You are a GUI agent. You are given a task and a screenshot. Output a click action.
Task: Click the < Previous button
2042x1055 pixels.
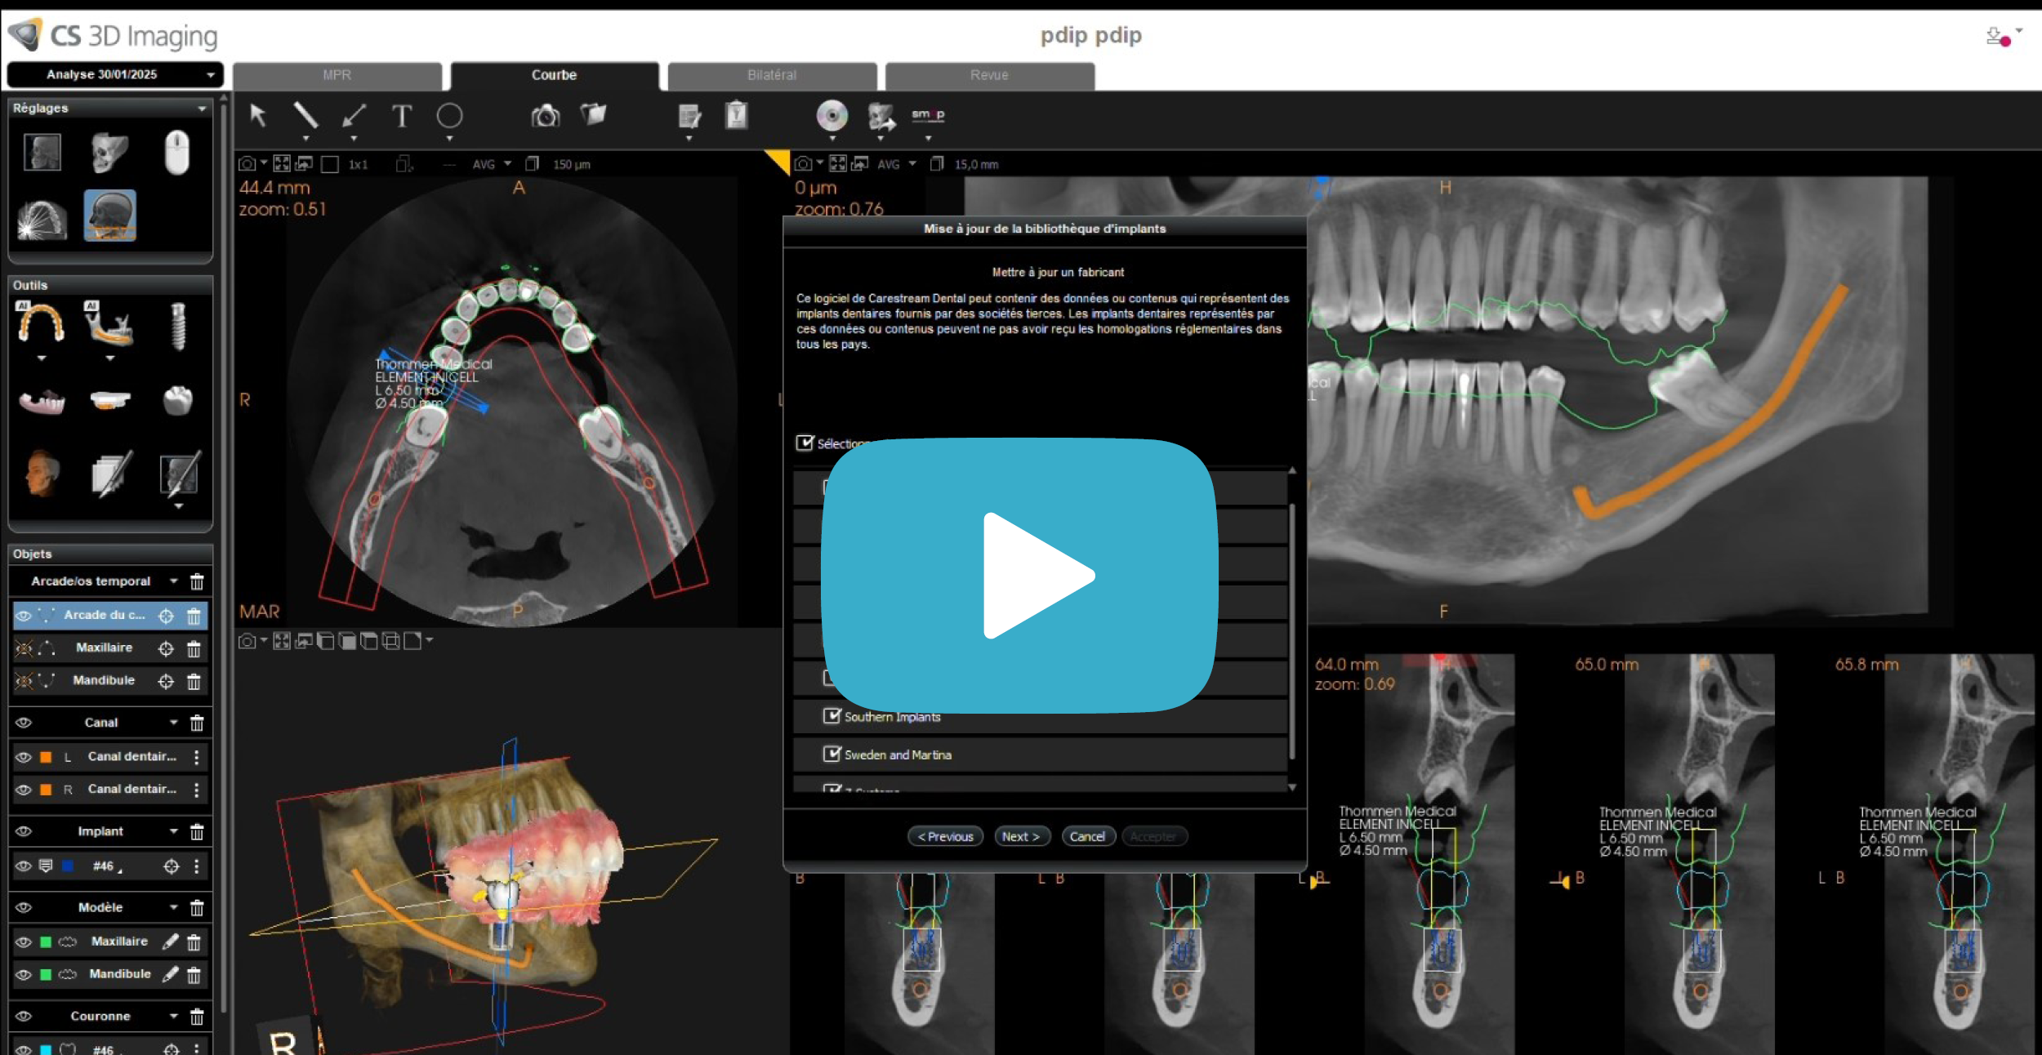point(946,836)
